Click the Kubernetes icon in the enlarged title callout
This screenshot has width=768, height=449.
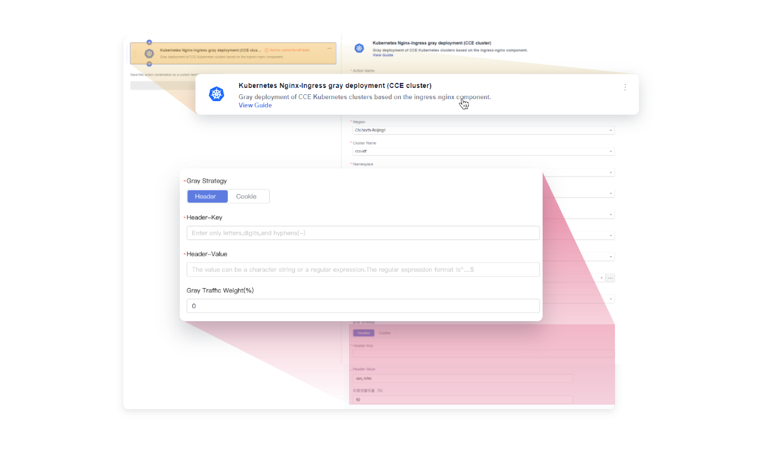217,94
